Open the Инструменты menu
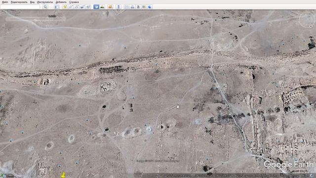Image resolution: width=316 pixels, height=178 pixels. [x=45, y=2]
